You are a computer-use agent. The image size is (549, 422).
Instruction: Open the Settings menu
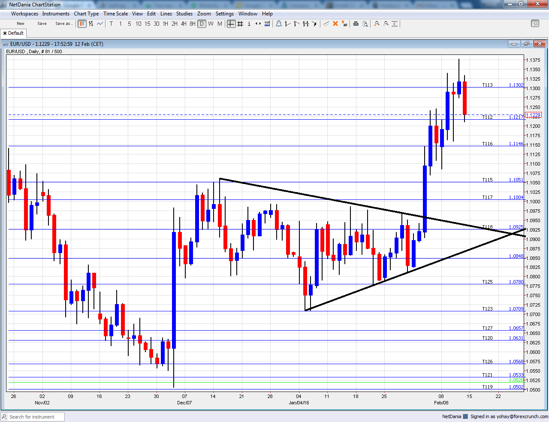(x=225, y=14)
